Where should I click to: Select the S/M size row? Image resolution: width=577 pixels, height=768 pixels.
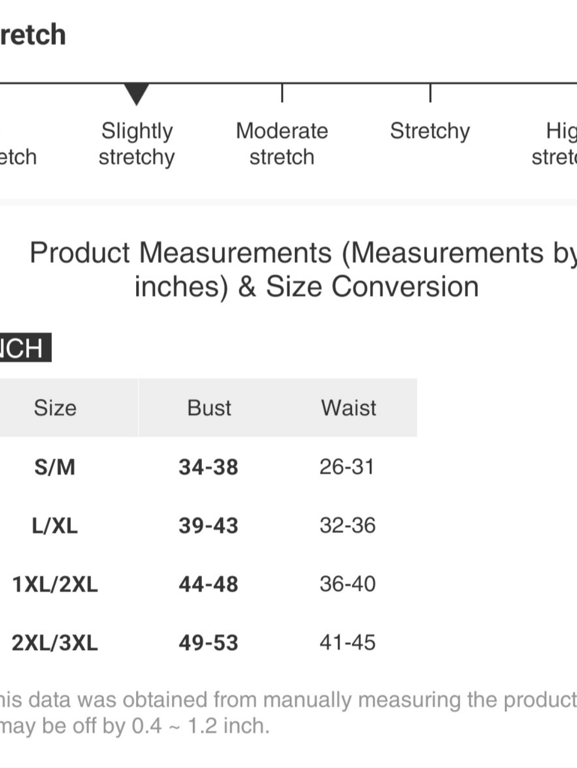tap(208, 467)
